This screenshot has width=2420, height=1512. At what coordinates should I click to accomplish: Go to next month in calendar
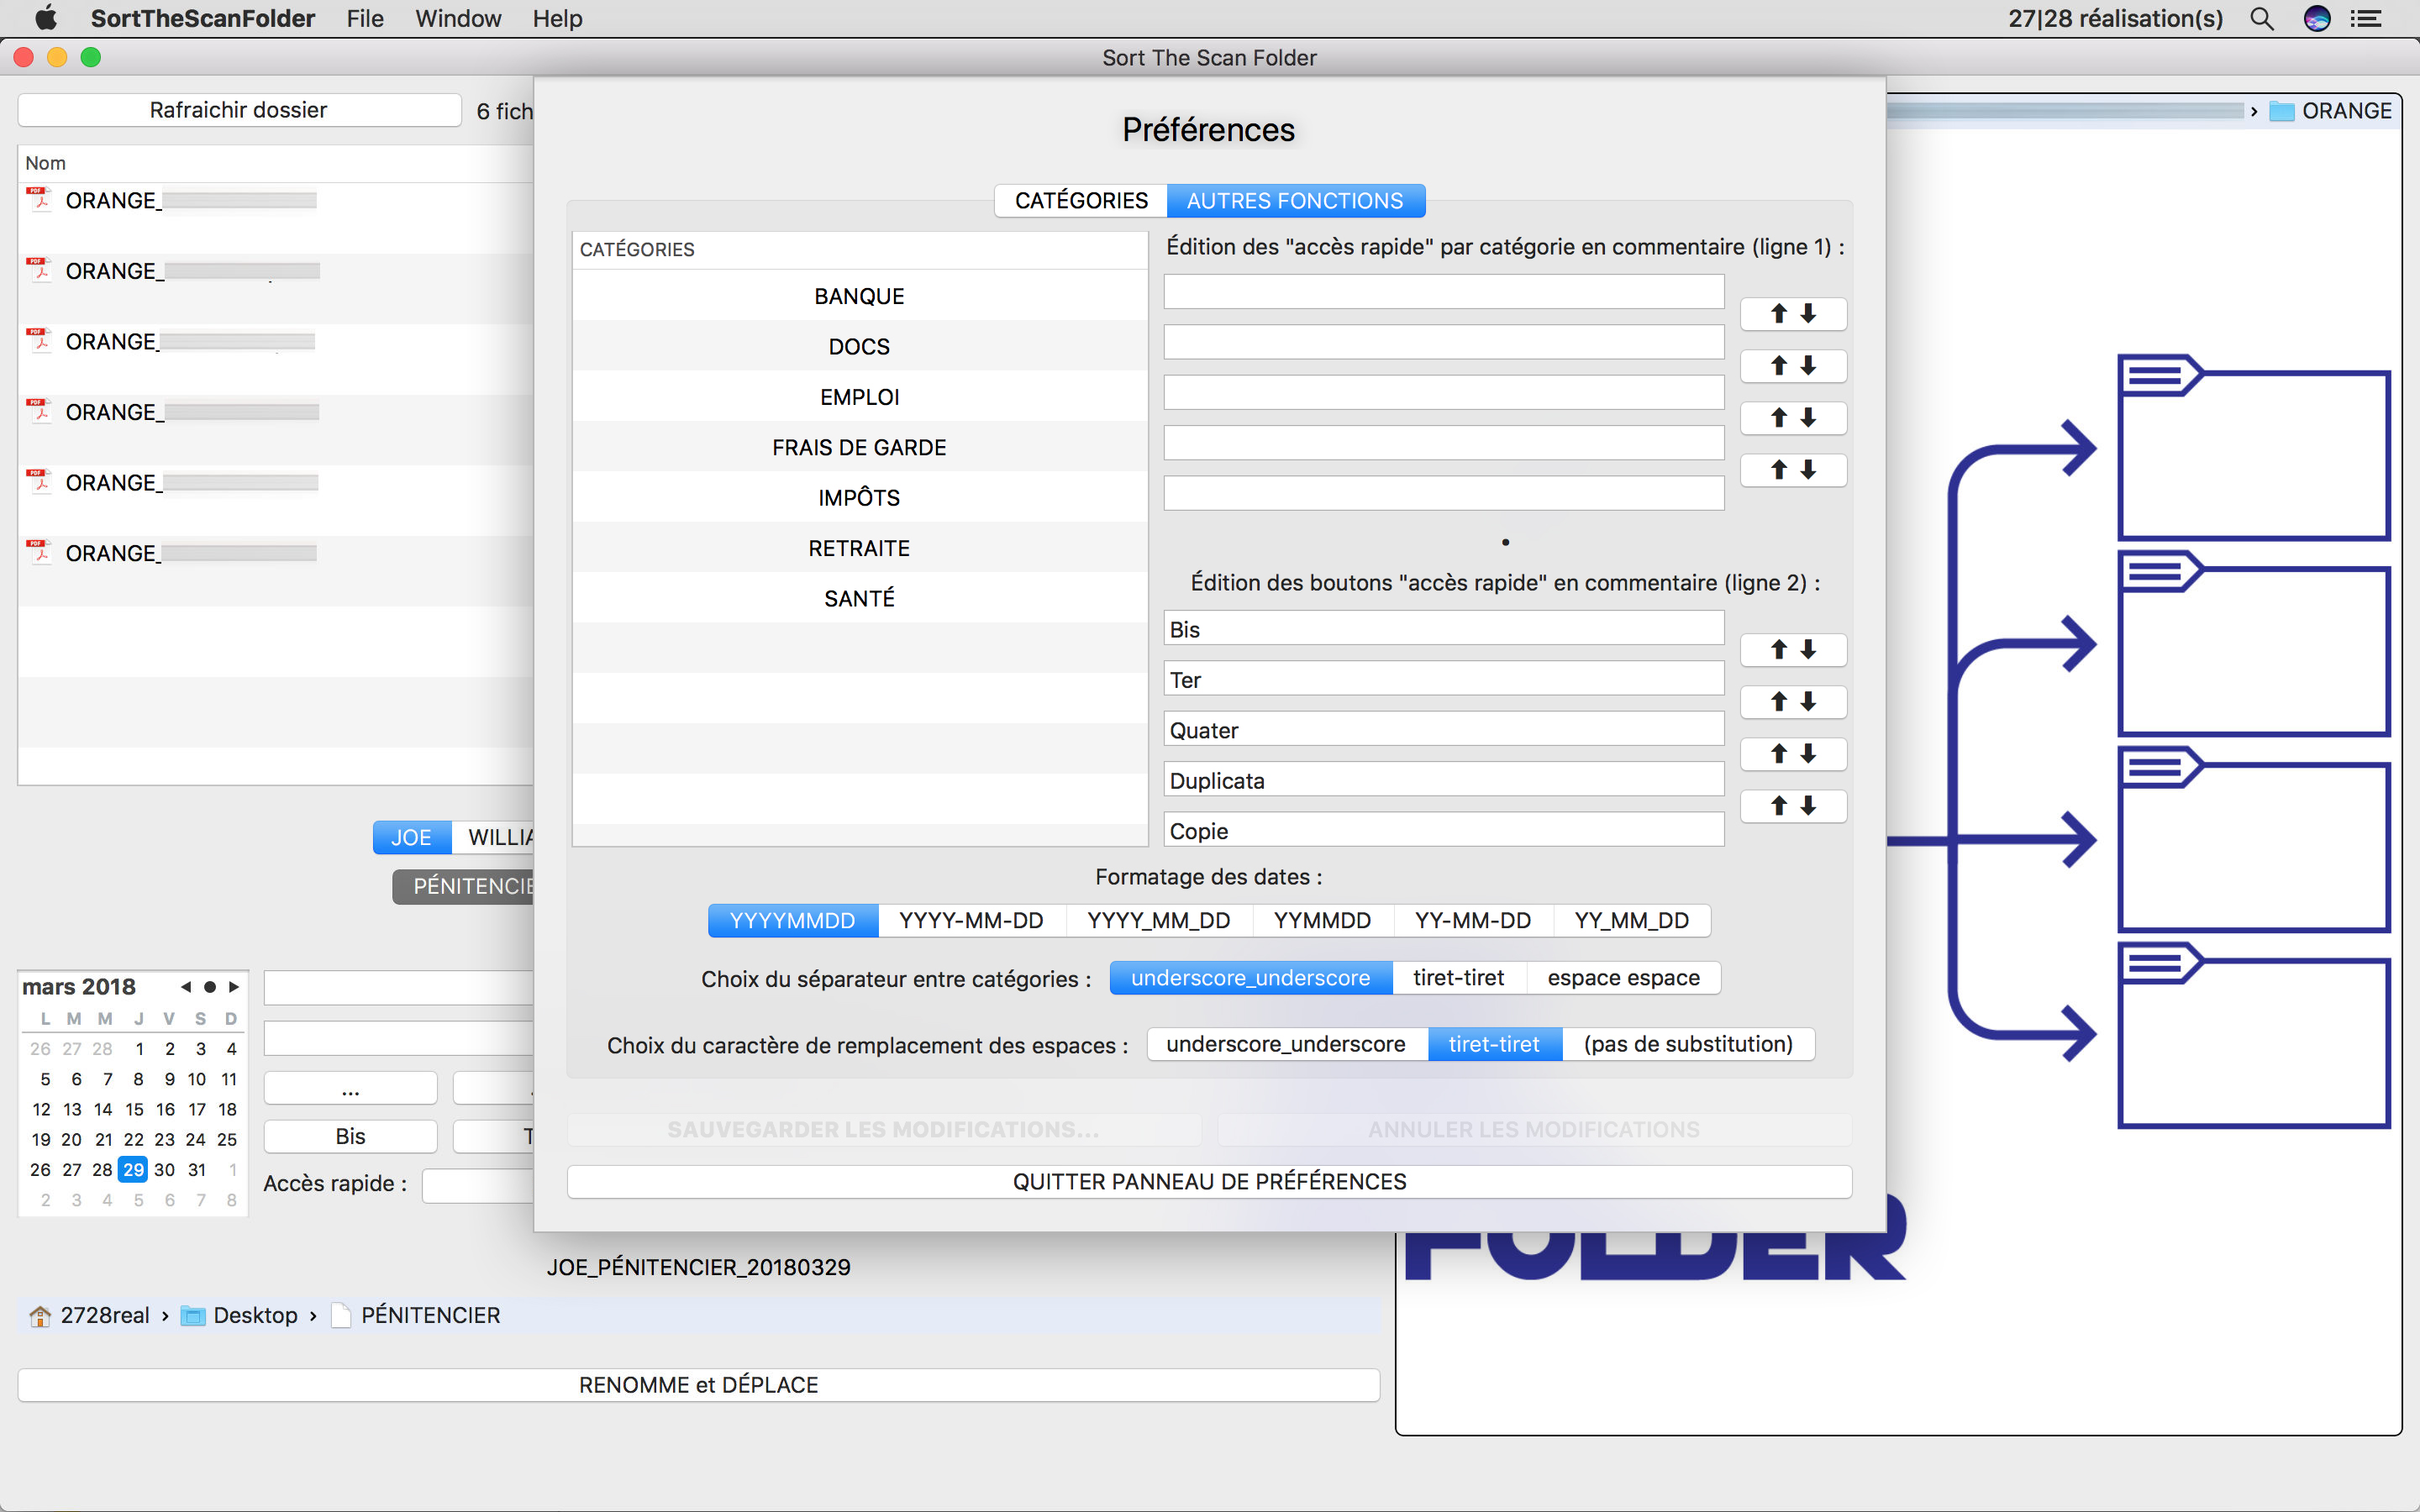click(x=234, y=987)
